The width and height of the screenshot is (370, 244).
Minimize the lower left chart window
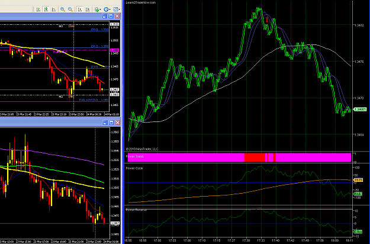[105, 123]
